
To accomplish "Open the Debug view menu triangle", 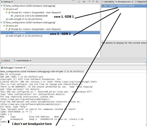I will pyautogui.click(x=89, y=2).
